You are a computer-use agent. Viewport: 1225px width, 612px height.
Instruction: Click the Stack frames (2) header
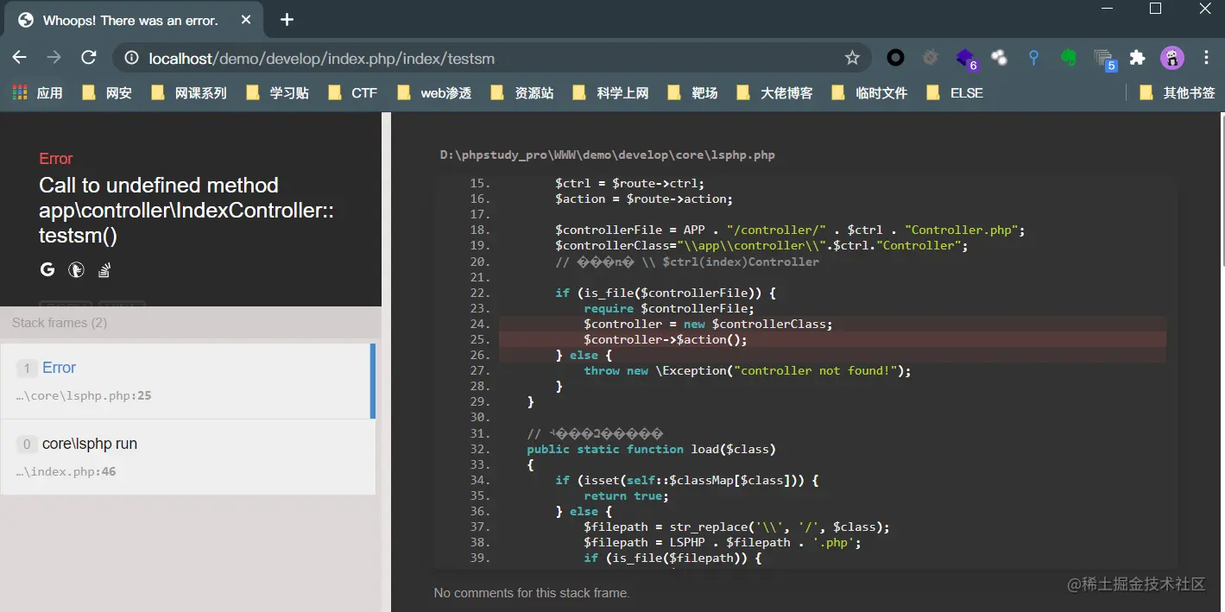pos(60,323)
